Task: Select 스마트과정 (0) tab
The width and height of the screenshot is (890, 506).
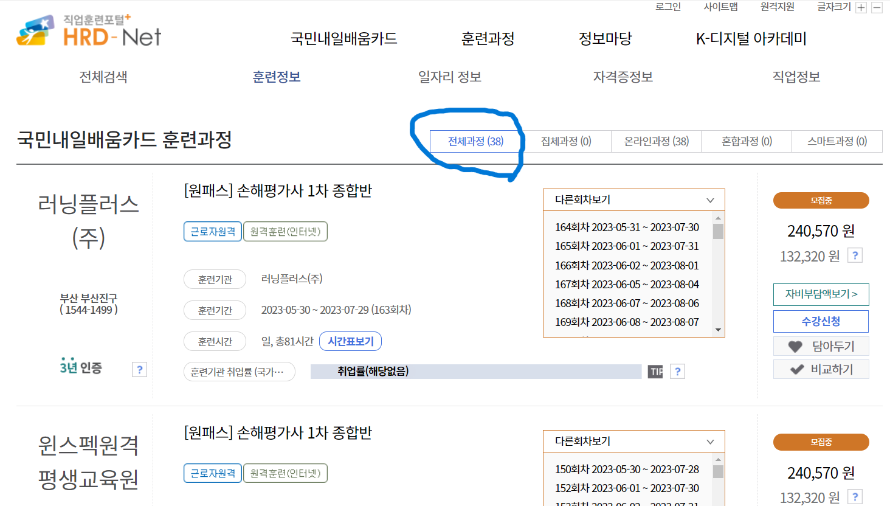Action: pos(837,141)
